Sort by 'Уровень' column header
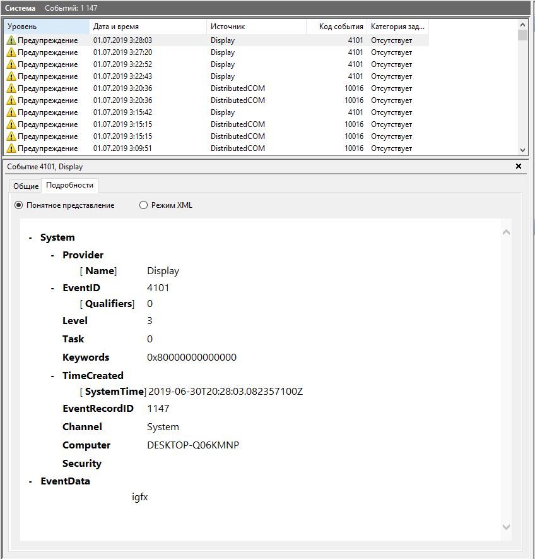Screen dimensions: 535x559 pos(46,27)
